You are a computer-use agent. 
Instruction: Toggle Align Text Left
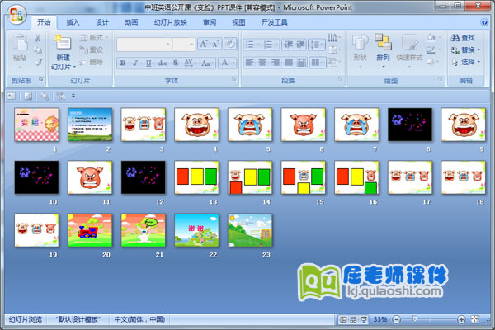point(250,63)
